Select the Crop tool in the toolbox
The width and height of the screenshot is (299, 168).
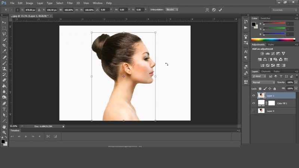[4, 45]
